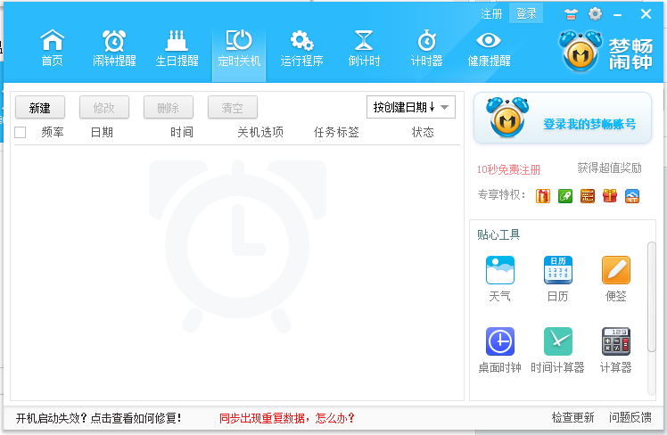The width and height of the screenshot is (667, 435).
Task: Open the 按创建日期 sort dropdown
Action: (x=411, y=107)
